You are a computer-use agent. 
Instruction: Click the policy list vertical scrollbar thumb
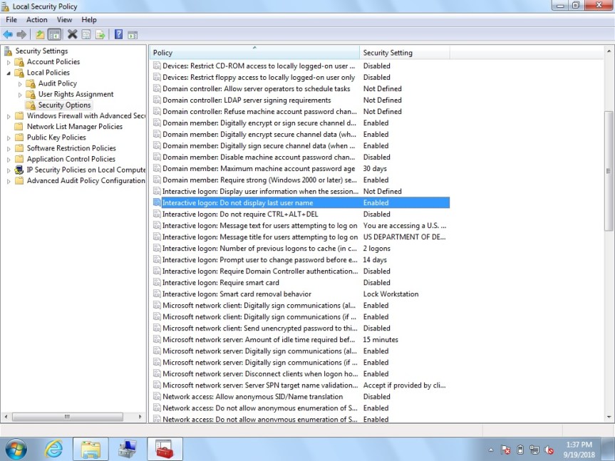(608, 171)
